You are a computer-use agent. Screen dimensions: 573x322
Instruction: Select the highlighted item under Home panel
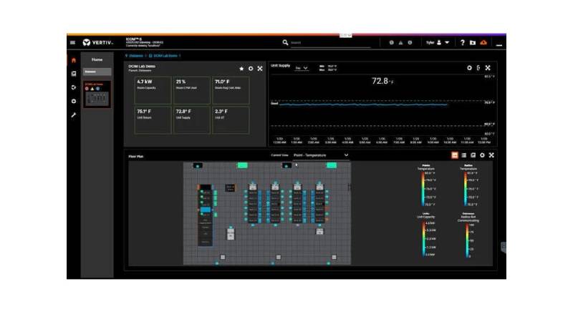97,72
